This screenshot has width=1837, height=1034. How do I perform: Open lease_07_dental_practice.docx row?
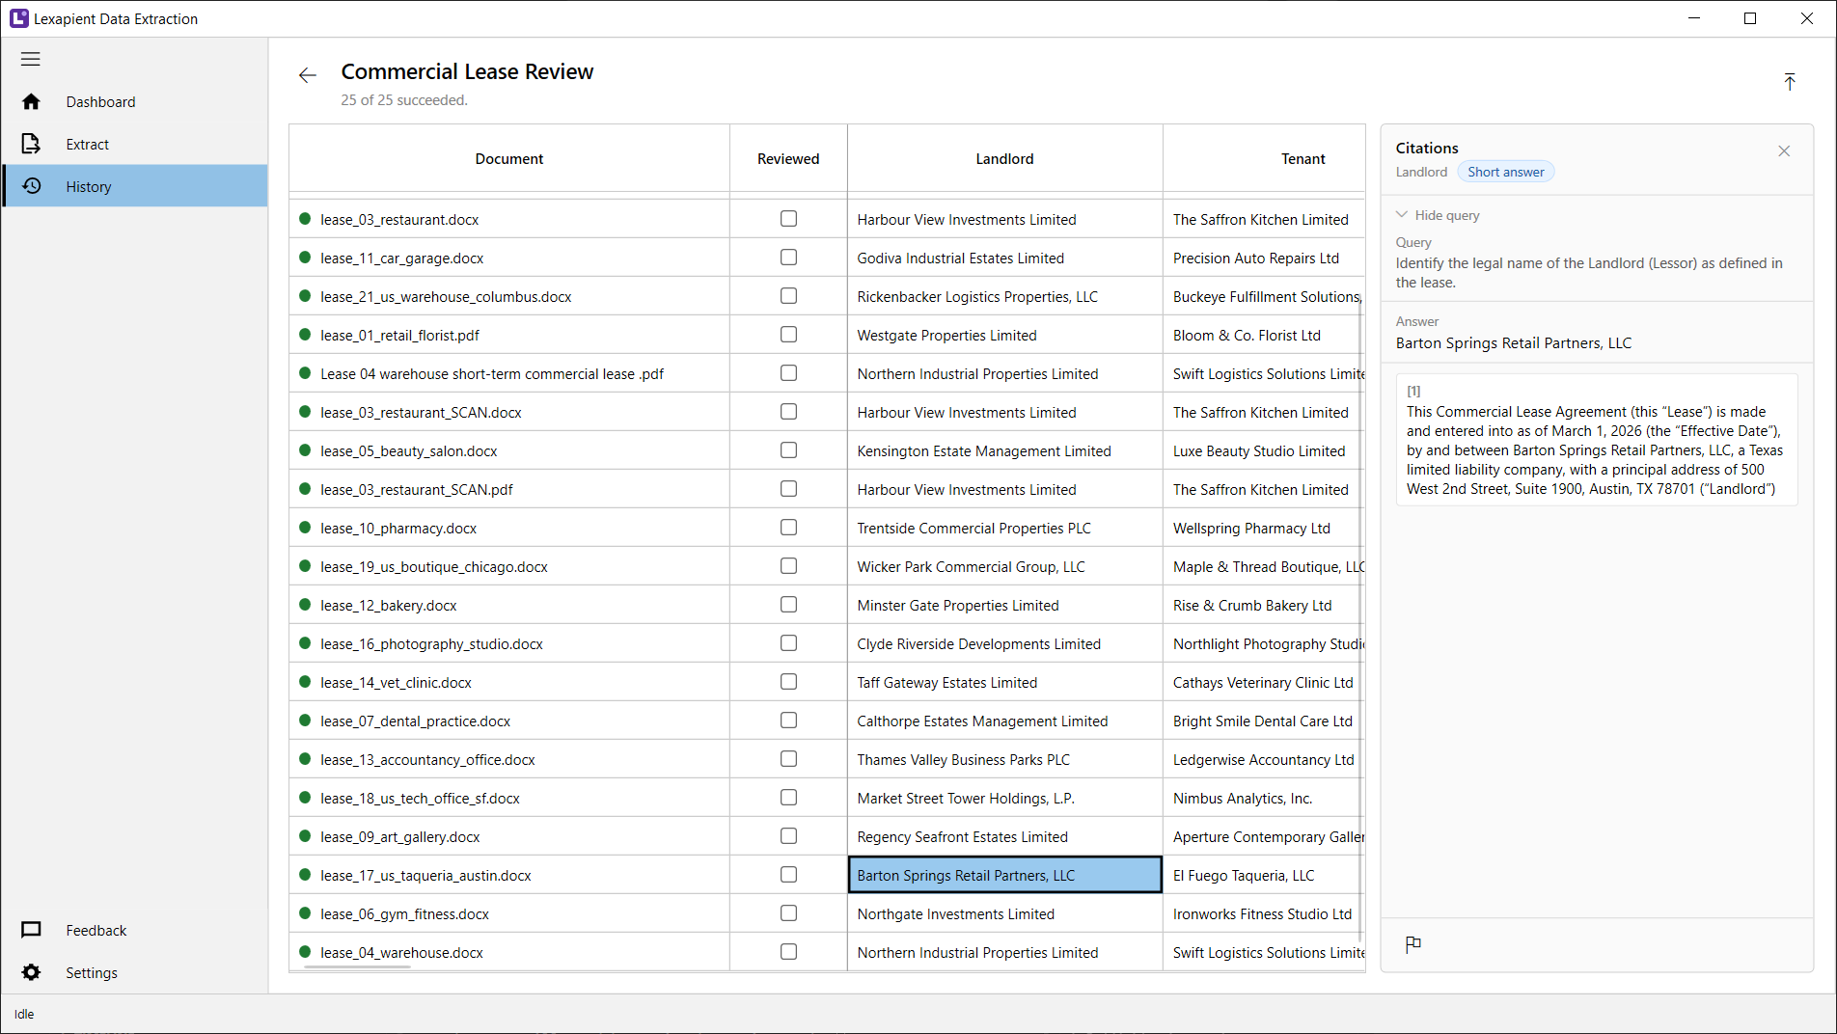[509, 721]
